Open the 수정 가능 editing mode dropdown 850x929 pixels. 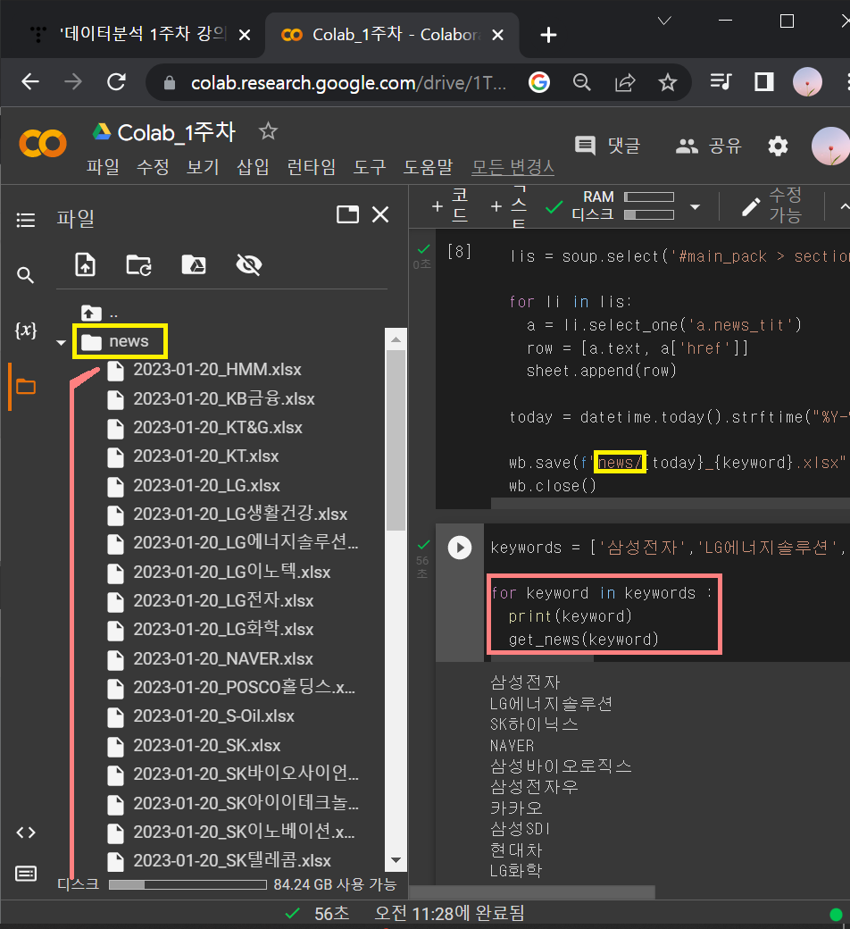coord(771,205)
